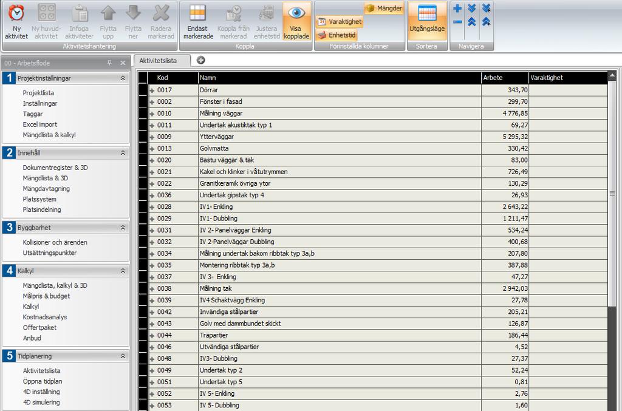Viewport: 622px width, 411px height.
Task: Toggle the Endast markerade filter
Action: (x=198, y=22)
